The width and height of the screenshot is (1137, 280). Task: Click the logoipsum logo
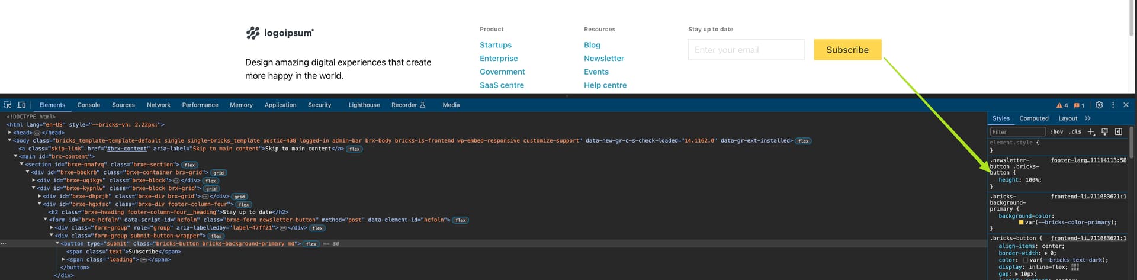coord(280,33)
